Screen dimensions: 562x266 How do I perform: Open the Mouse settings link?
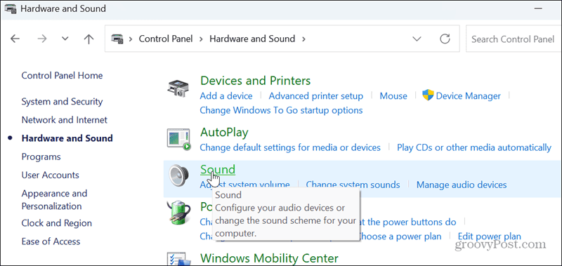tap(393, 96)
